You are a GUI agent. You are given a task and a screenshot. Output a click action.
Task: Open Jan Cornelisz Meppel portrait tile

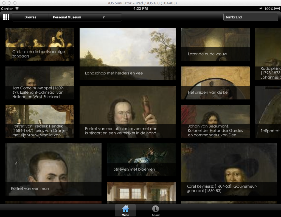tap(40, 83)
